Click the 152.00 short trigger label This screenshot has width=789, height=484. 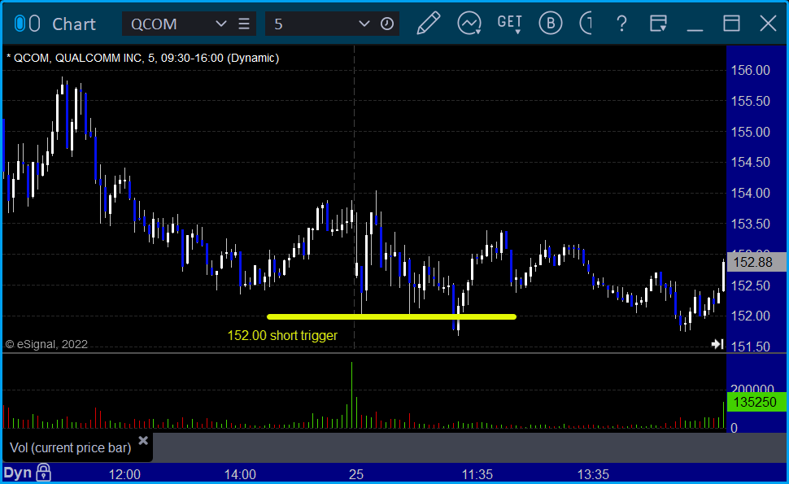(282, 336)
